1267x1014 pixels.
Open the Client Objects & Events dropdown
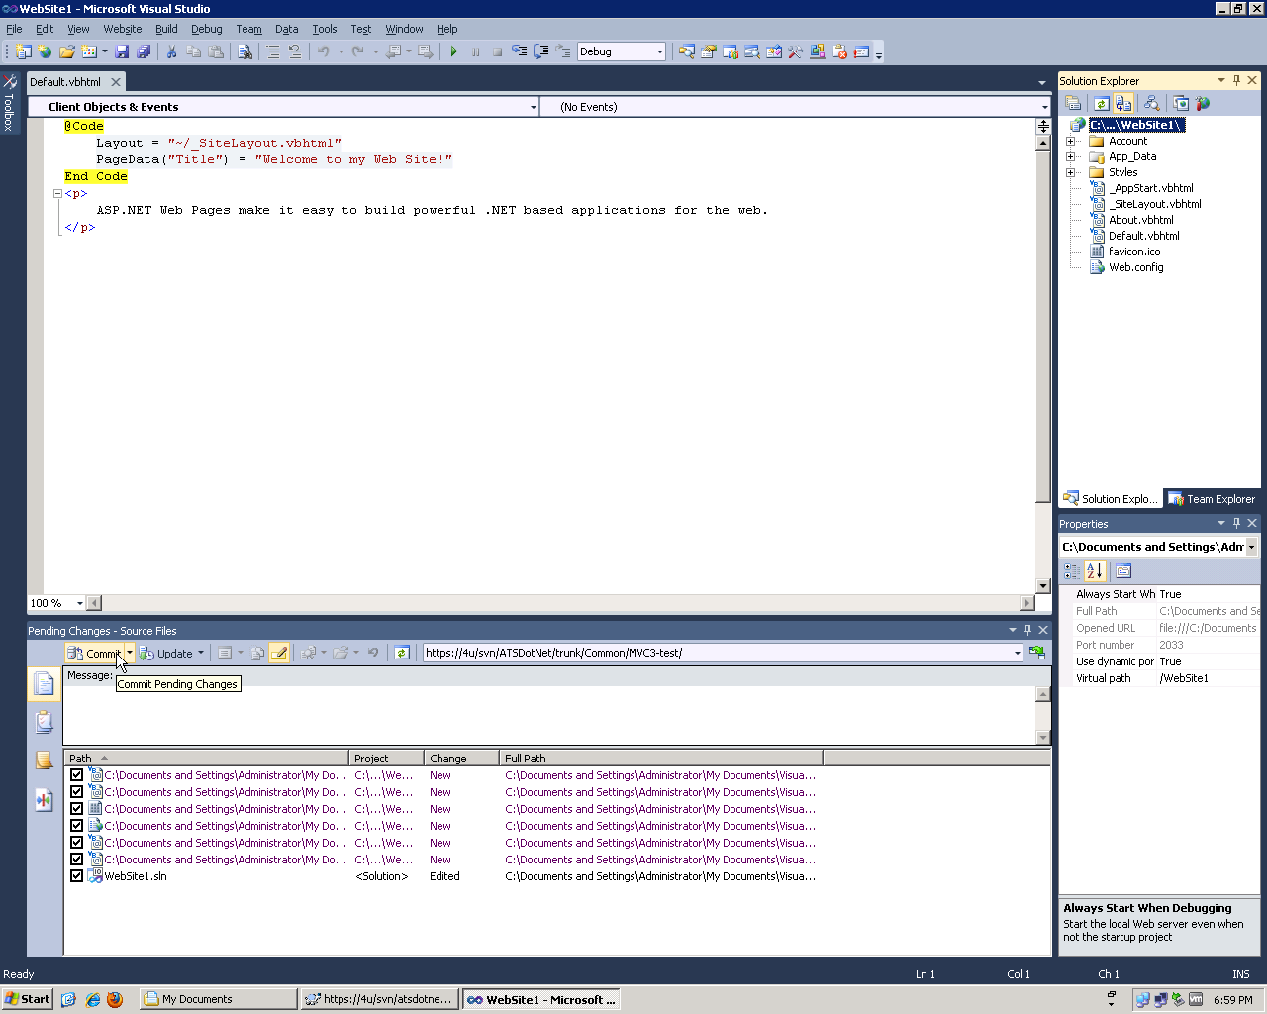pos(533,107)
